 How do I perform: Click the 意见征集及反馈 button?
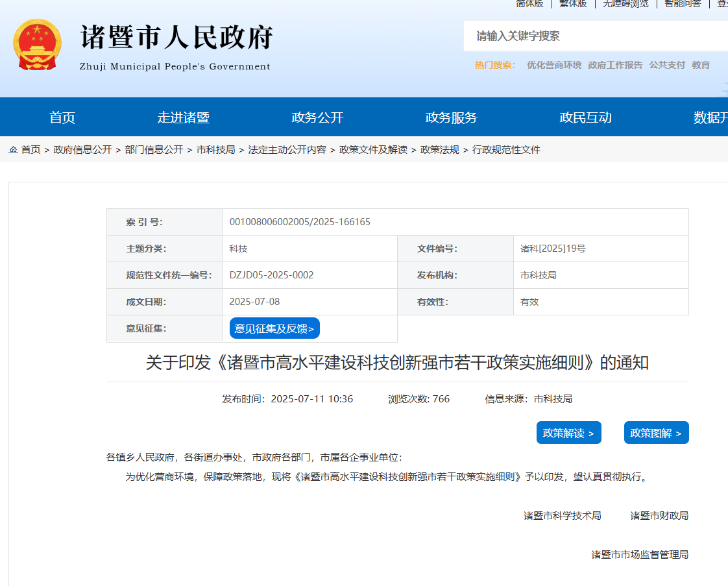[x=275, y=328]
